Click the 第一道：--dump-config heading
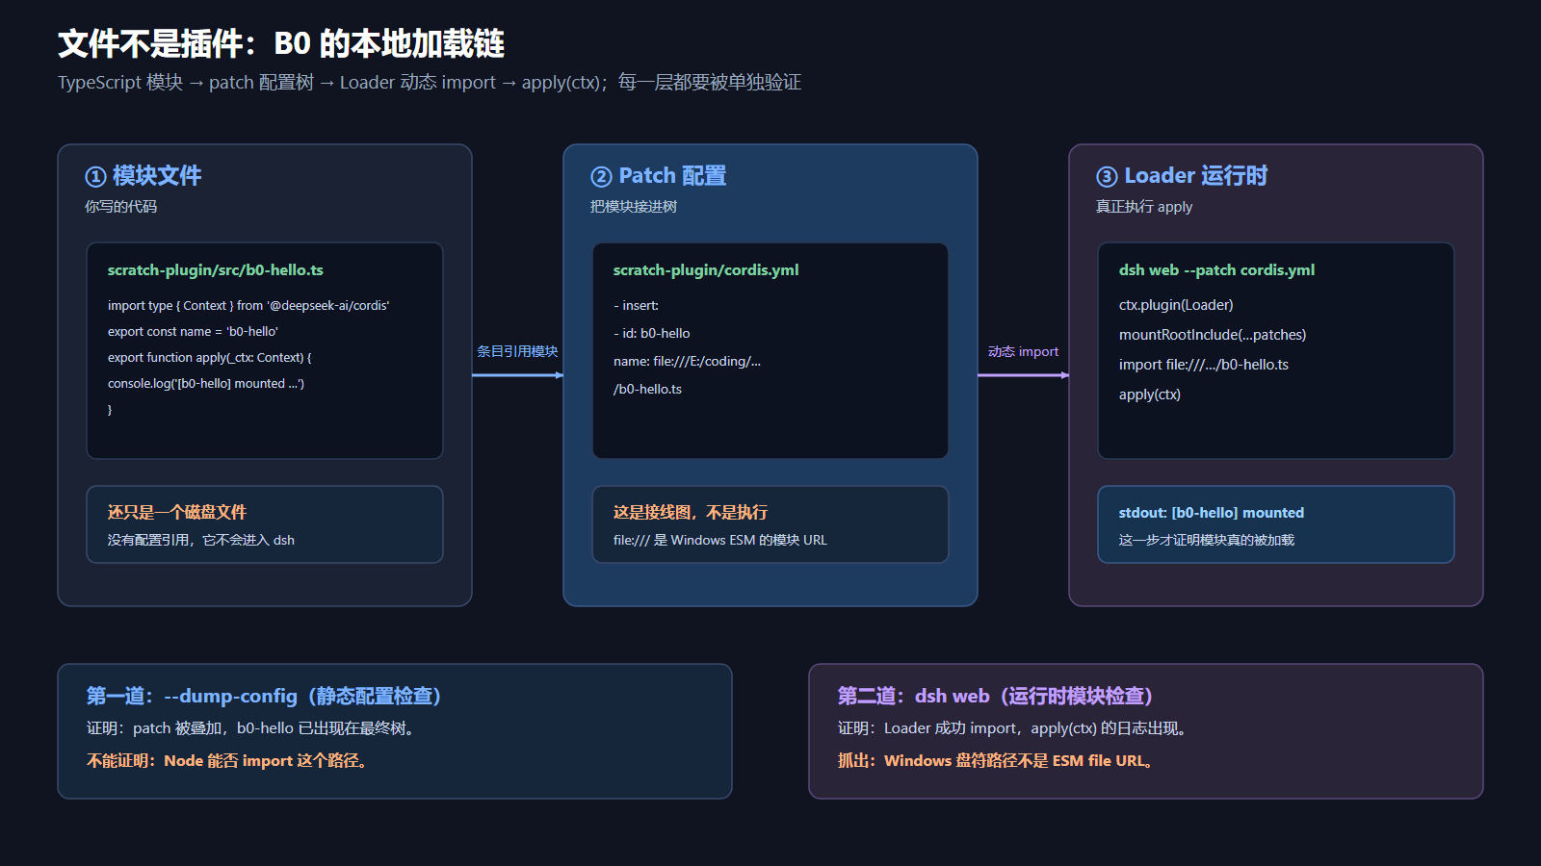Viewport: 1541px width, 866px height. 264,697
